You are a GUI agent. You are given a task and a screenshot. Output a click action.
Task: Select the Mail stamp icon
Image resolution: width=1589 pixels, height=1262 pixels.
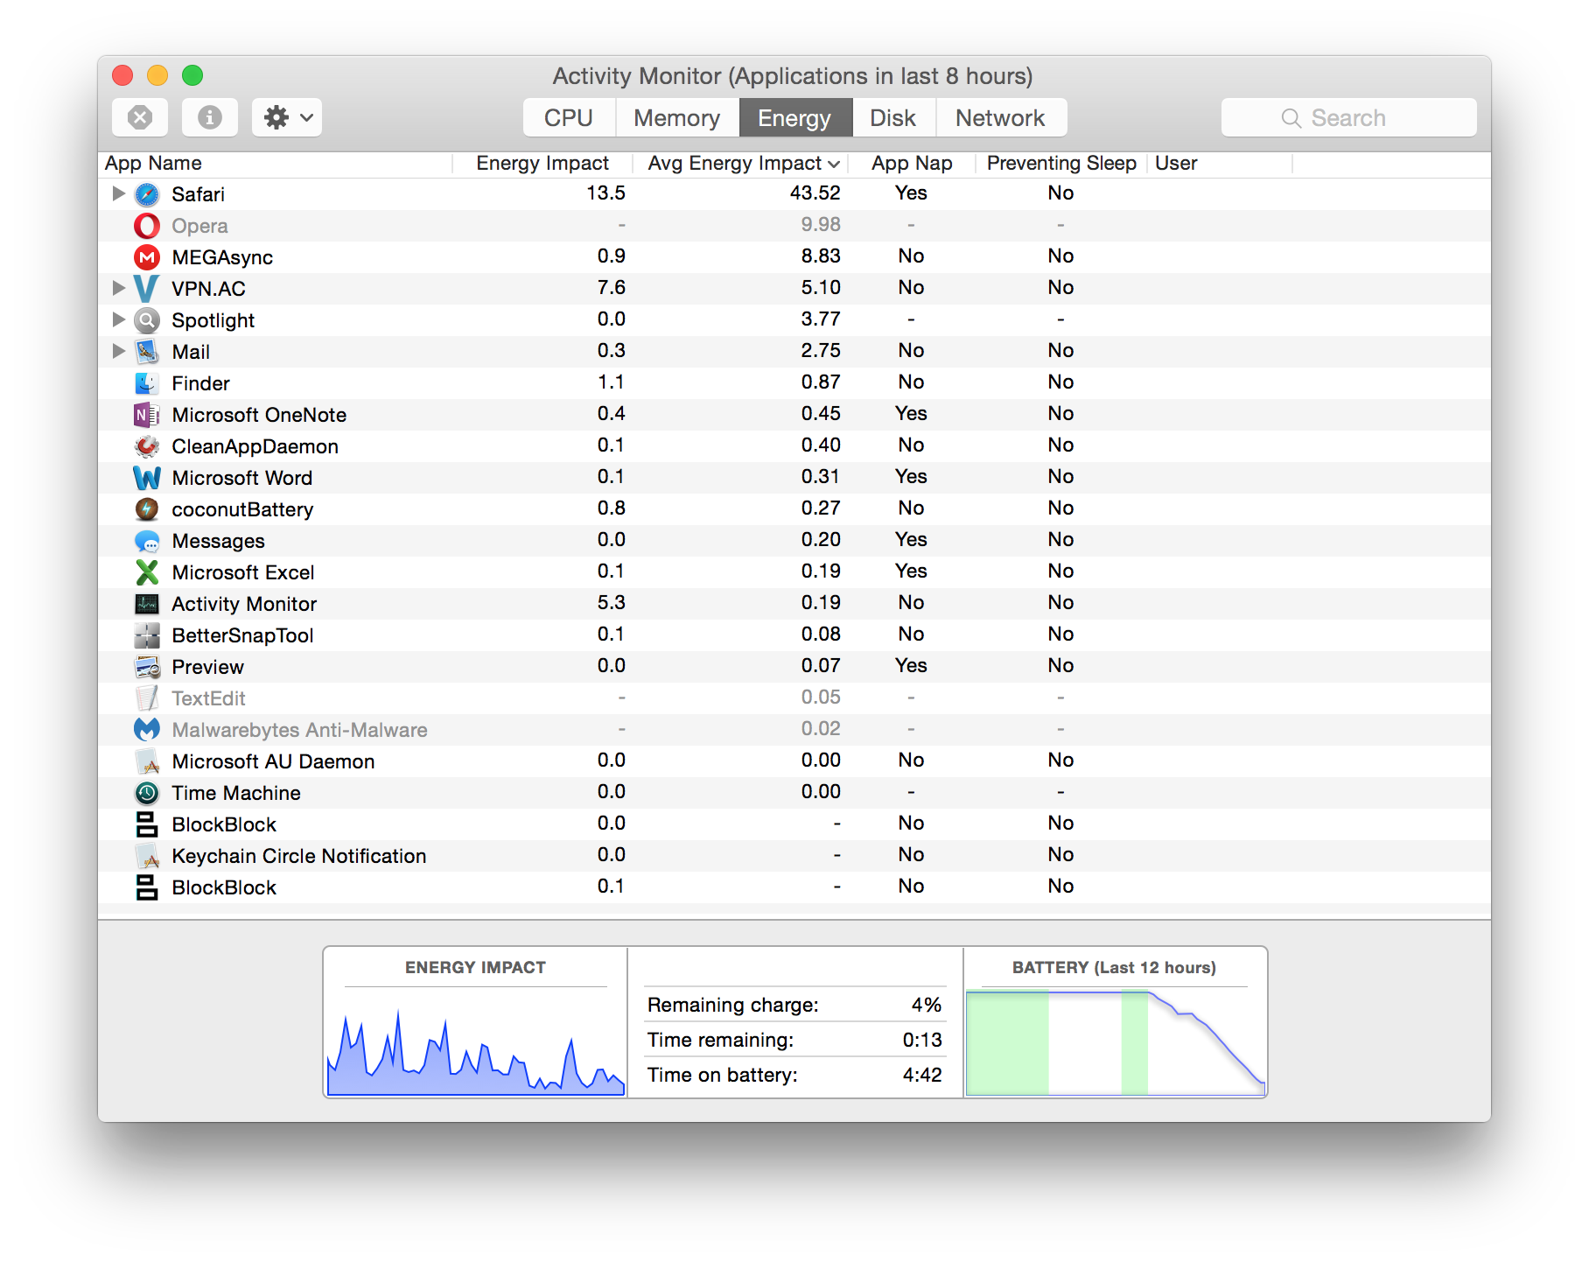[147, 352]
